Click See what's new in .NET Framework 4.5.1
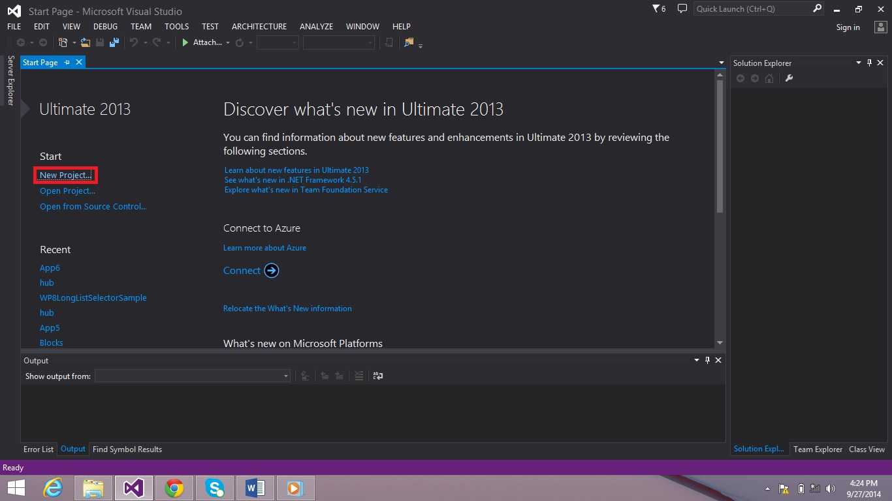892x501 pixels. 293,180
